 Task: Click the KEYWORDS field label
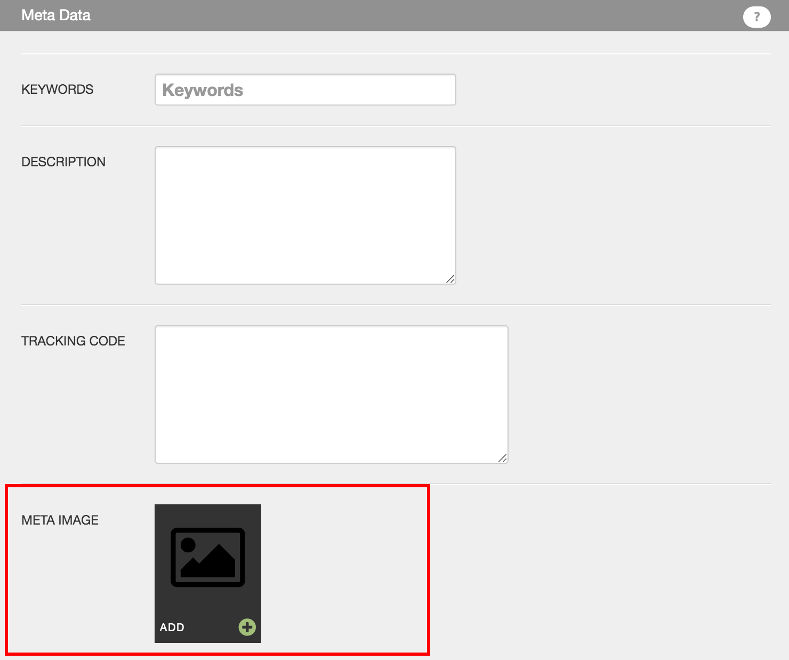tap(58, 89)
